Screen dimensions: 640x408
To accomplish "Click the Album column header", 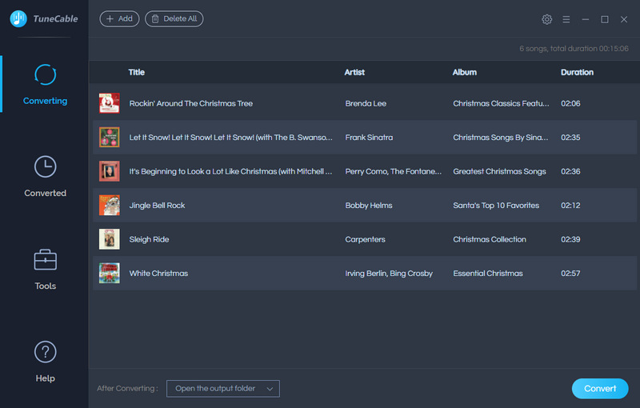I will click(464, 72).
